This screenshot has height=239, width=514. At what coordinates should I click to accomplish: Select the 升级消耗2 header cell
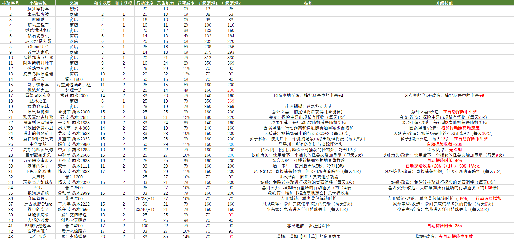pyautogui.click(x=231, y=3)
